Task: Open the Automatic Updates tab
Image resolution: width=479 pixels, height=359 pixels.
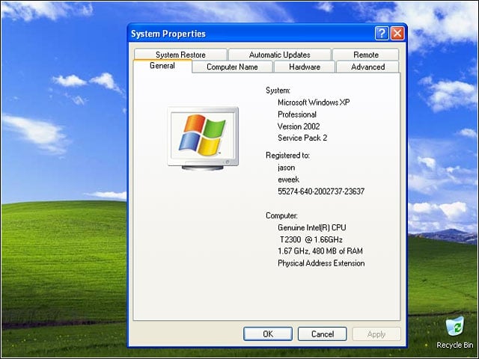Action: tap(279, 55)
